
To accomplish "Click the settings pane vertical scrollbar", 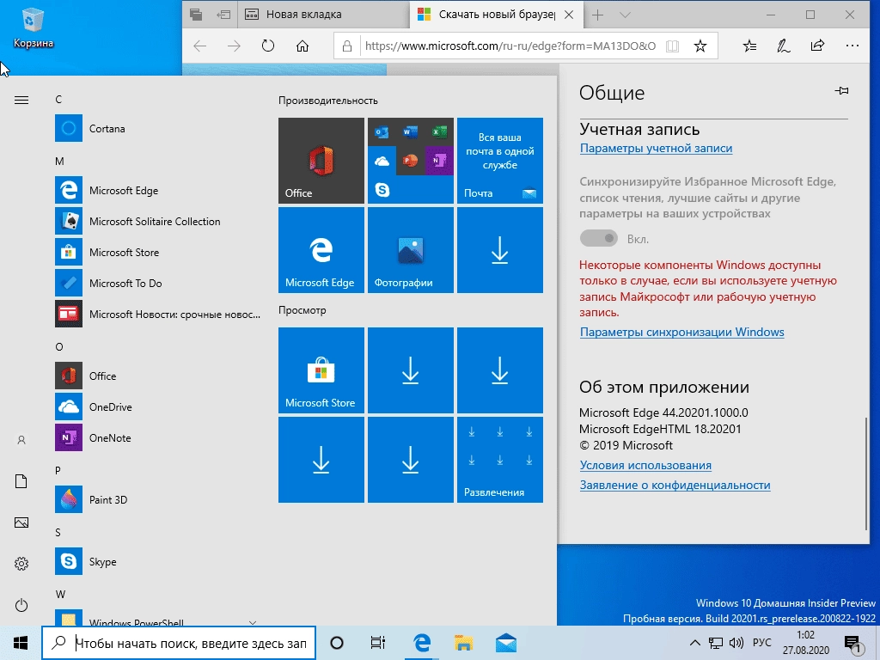I will coord(866,472).
